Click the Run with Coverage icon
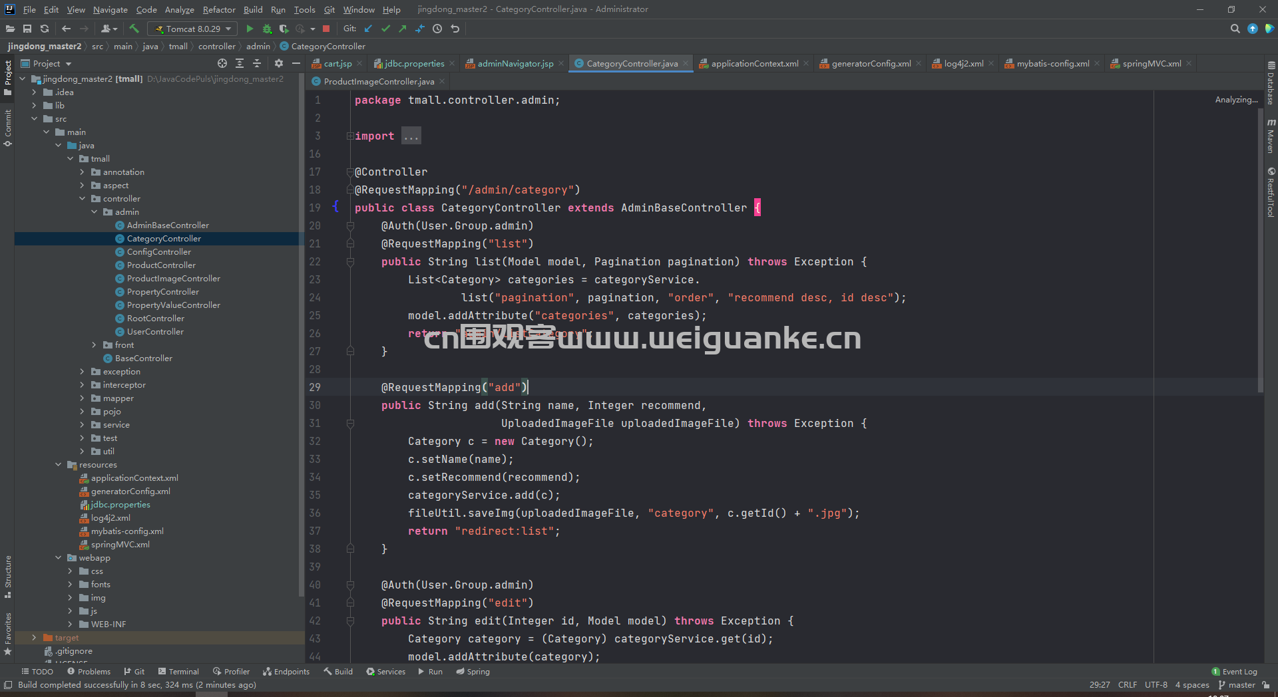 click(284, 29)
